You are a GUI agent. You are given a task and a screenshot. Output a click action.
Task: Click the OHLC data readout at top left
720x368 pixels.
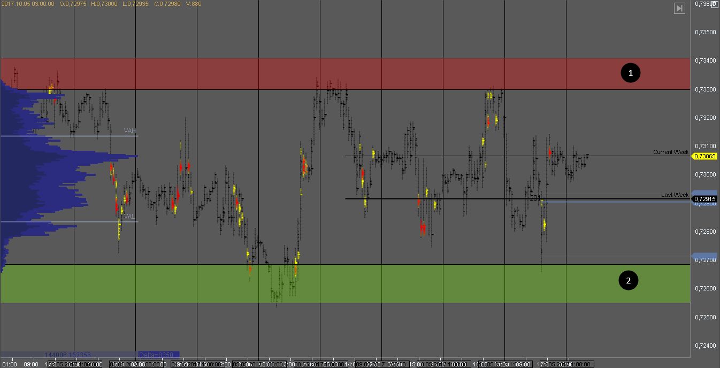pyautogui.click(x=102, y=4)
